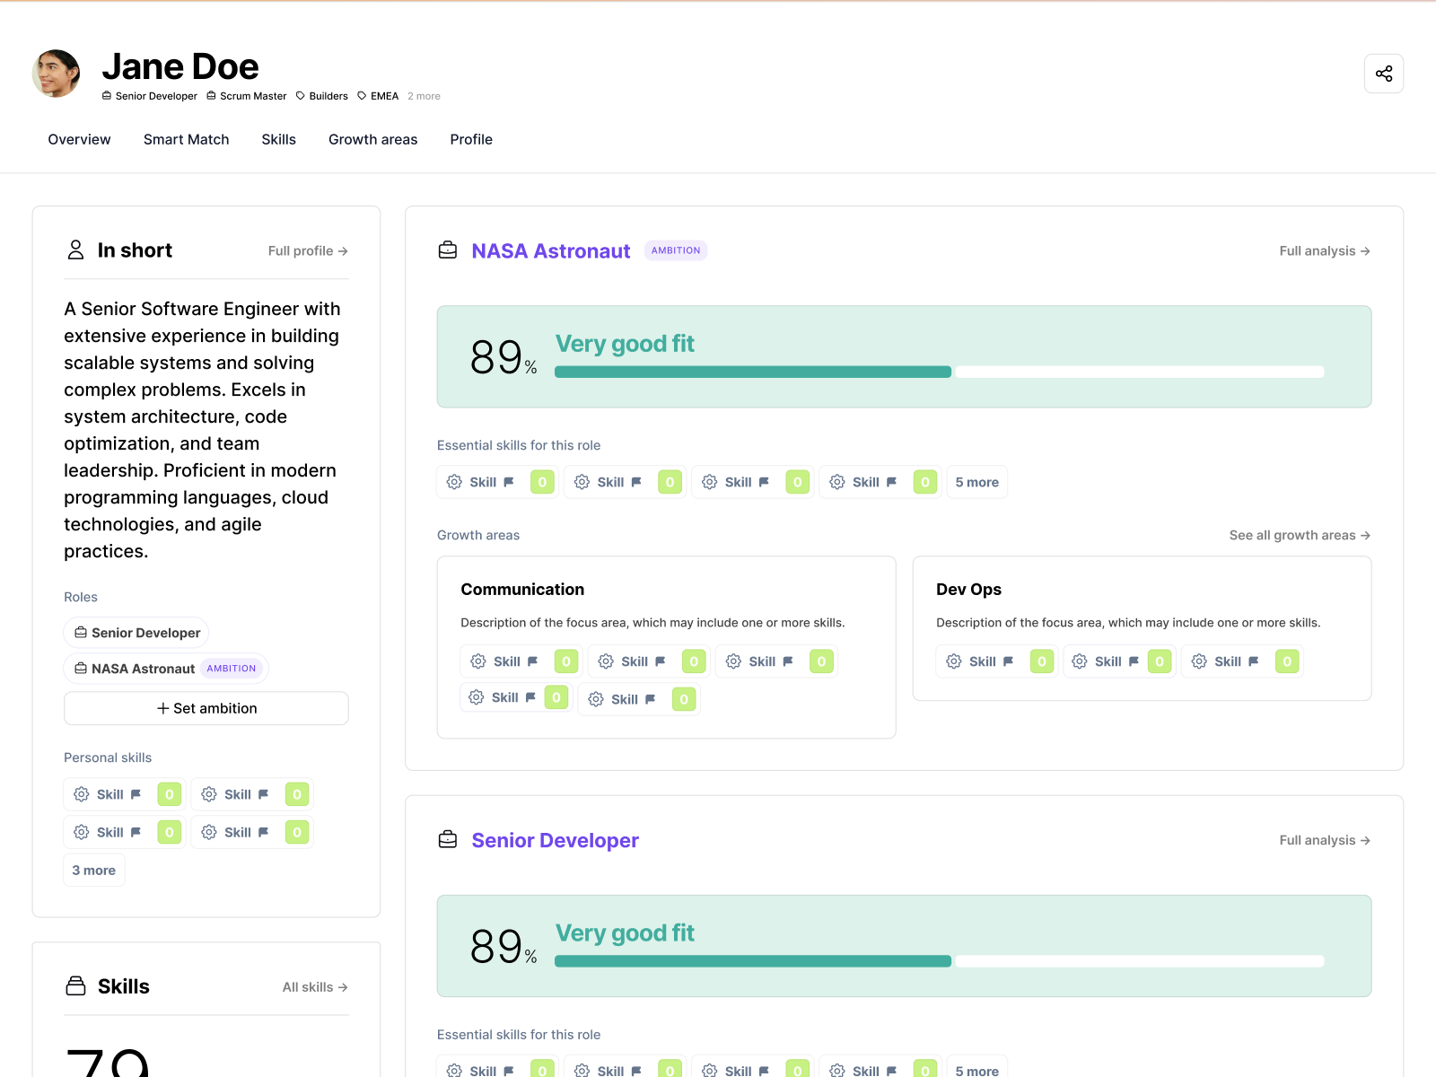Click the NASA Astronaut 89% fit progress bar
Screen dimensions: 1436x1077
[x=939, y=372]
